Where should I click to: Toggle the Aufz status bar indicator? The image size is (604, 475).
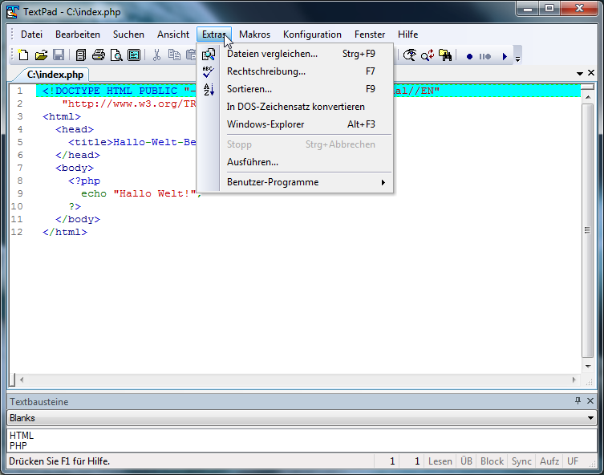point(549,461)
